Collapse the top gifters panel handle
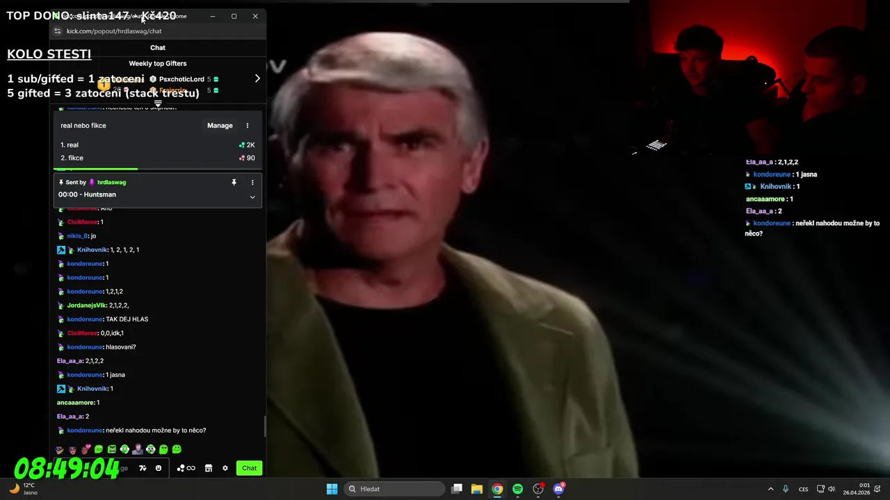 tap(158, 104)
